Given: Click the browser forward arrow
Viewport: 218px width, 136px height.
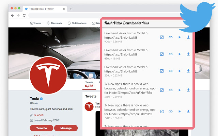Looking at the screenshot, I should 18,15.
